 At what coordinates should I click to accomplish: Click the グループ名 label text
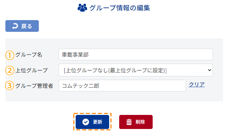29,55
